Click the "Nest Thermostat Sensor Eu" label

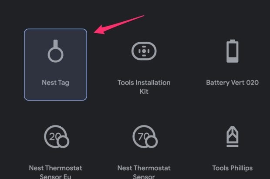(x=55, y=172)
